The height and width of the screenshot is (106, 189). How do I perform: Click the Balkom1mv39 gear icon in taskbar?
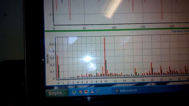(x=117, y=91)
